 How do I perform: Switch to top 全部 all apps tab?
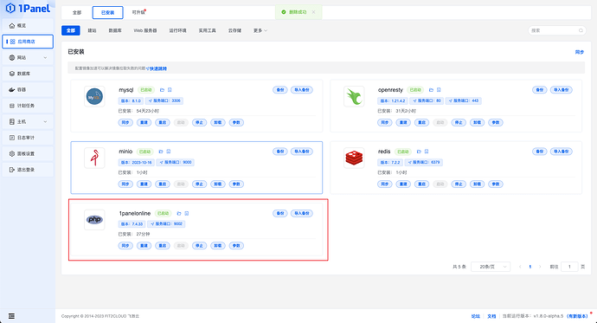77,13
